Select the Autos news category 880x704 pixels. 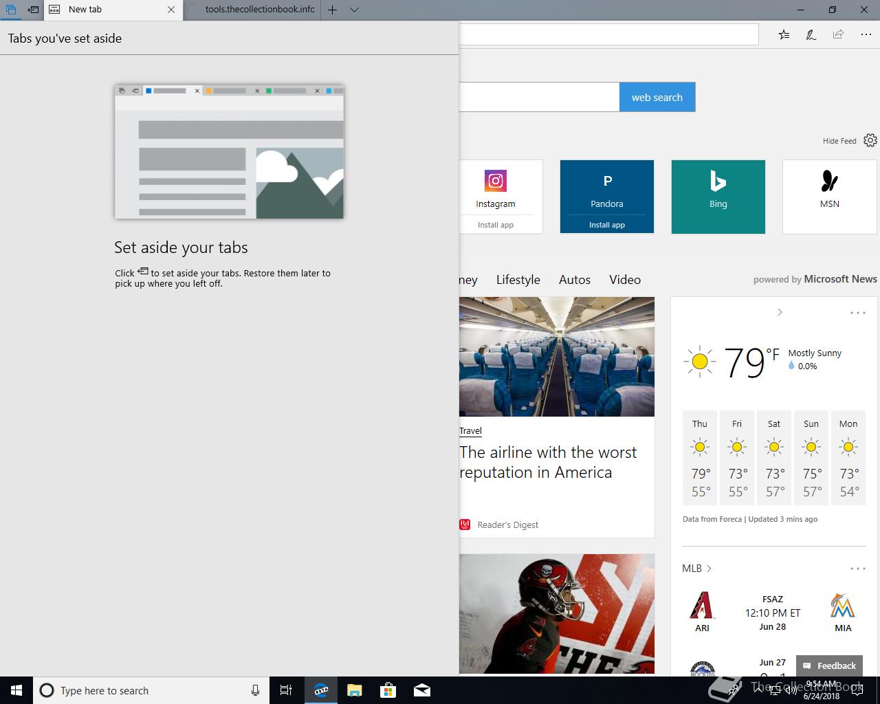click(x=575, y=280)
